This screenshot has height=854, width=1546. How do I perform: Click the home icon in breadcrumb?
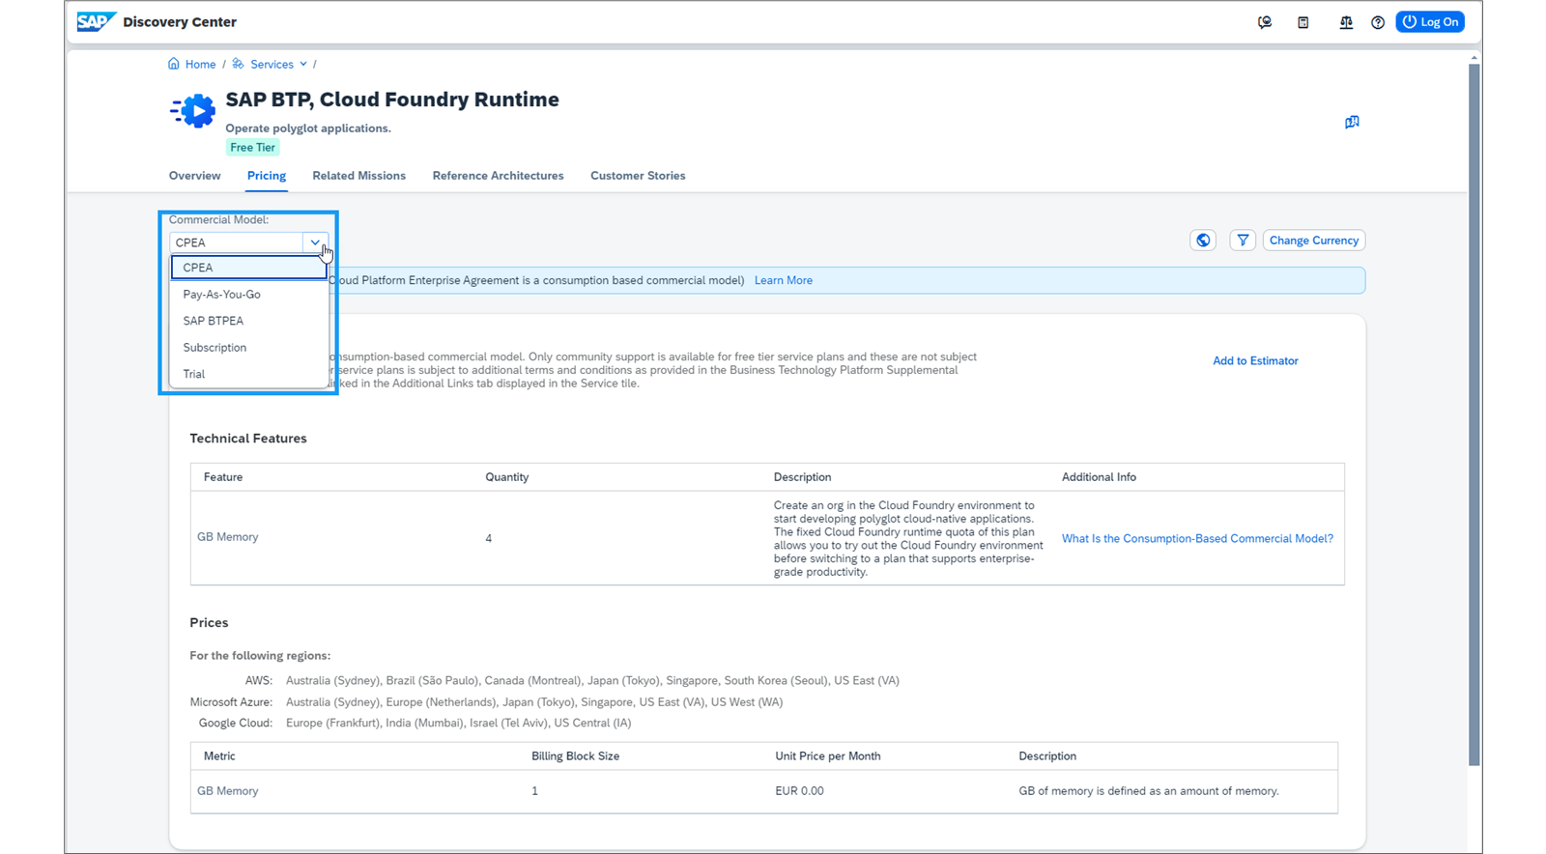pos(174,64)
